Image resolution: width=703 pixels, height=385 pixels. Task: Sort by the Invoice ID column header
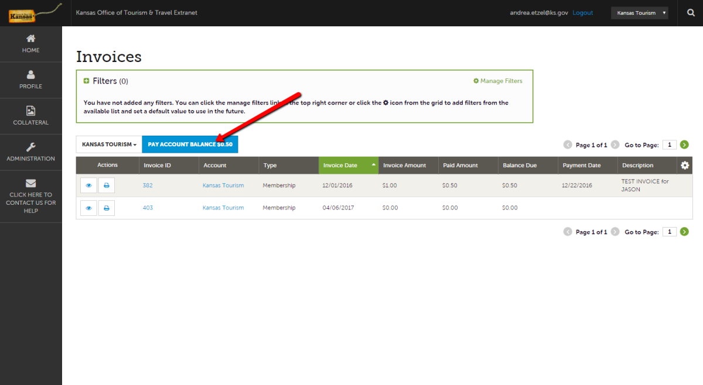click(x=169, y=165)
